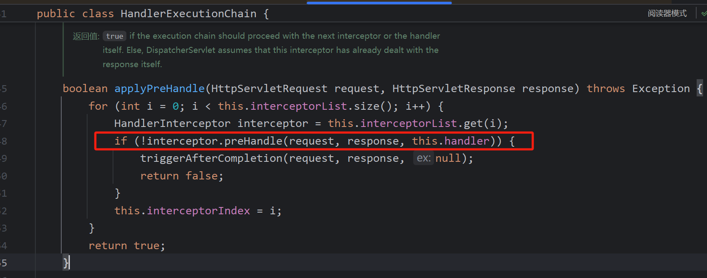Click interceptorList in the for loop condition
Image resolution: width=707 pixels, height=278 pixels.
pyautogui.click(x=299, y=106)
